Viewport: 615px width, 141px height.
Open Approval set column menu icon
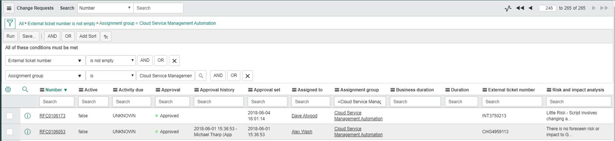pyautogui.click(x=250, y=90)
